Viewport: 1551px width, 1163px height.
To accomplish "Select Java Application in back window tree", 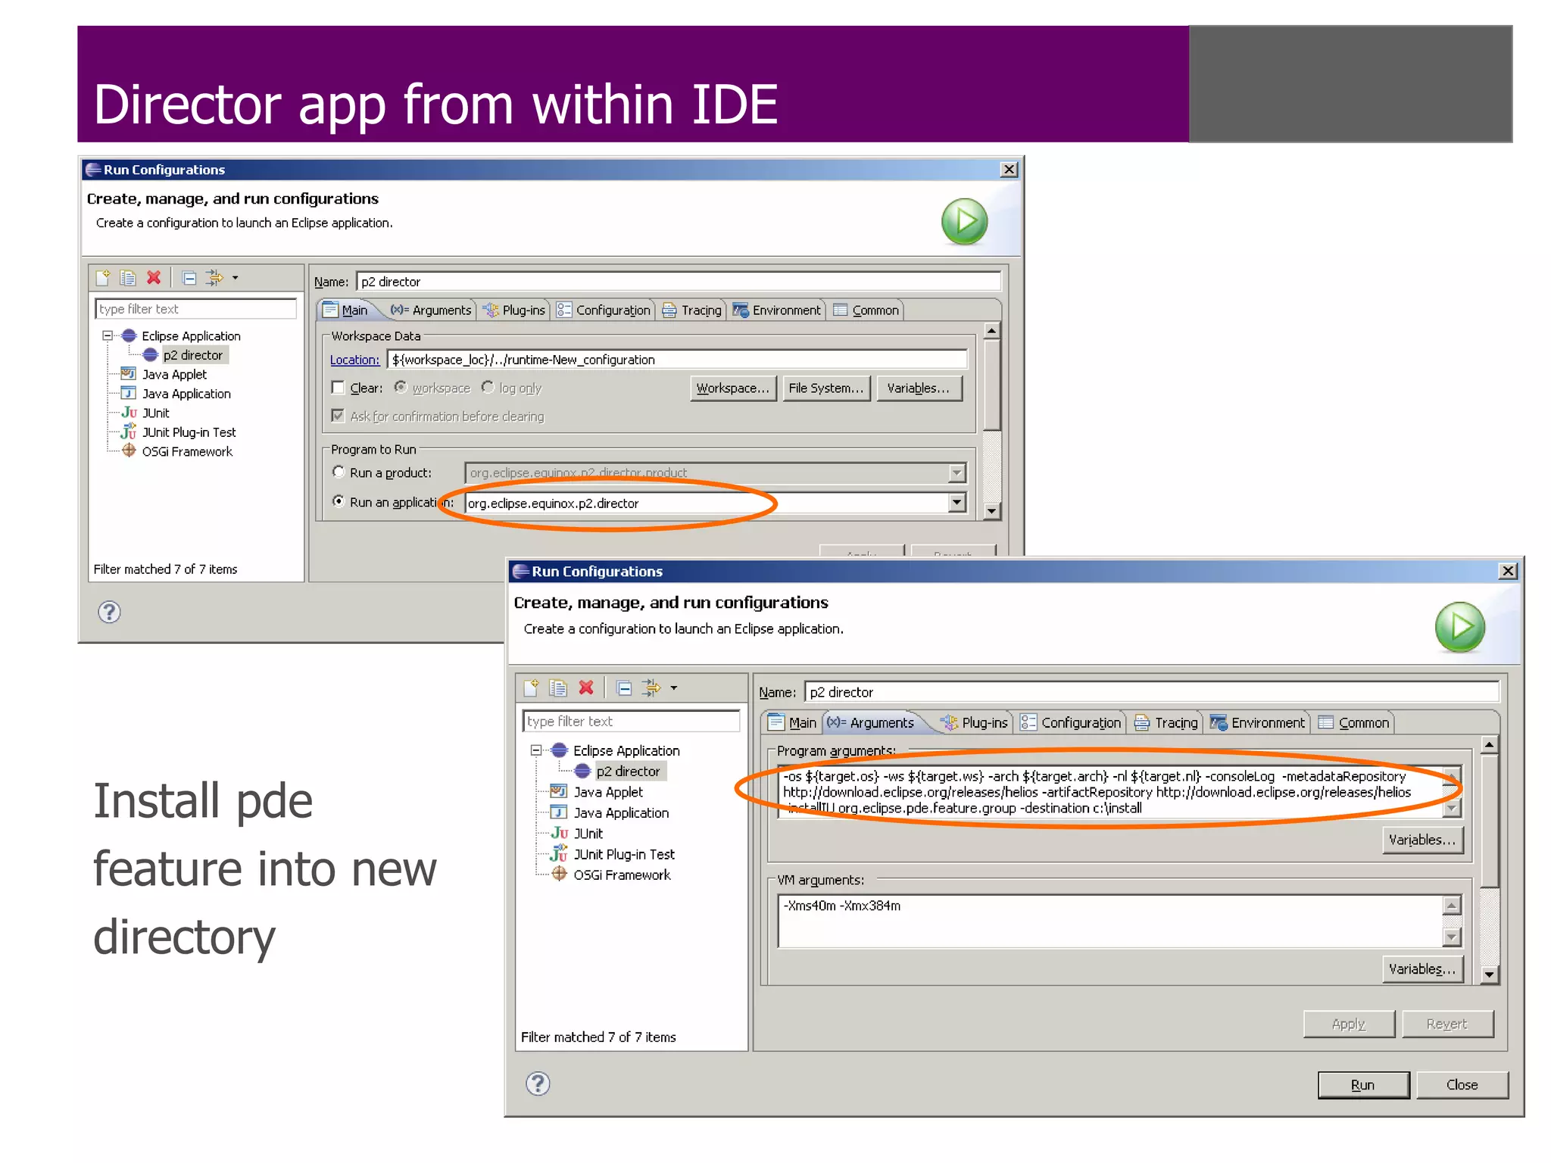I will click(186, 394).
